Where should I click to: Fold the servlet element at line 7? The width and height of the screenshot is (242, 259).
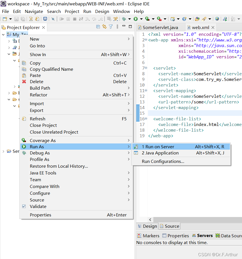(x=146, y=68)
